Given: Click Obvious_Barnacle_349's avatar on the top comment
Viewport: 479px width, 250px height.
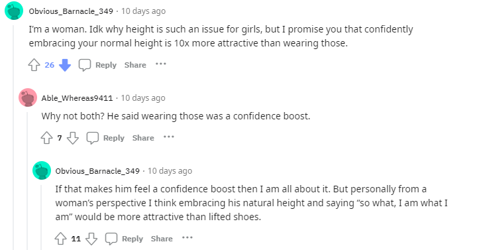Looking at the screenshot, I should click(14, 11).
